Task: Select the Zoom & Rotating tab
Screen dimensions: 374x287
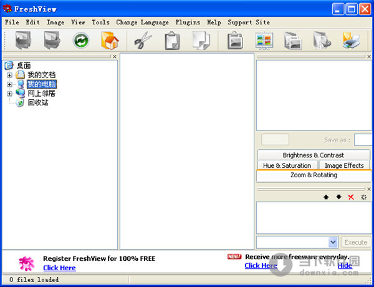Action: (x=314, y=175)
